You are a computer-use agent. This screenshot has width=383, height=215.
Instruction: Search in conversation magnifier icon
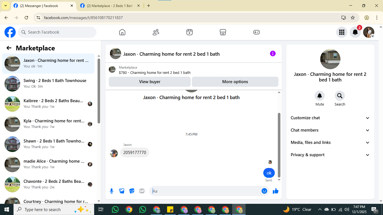[340, 96]
